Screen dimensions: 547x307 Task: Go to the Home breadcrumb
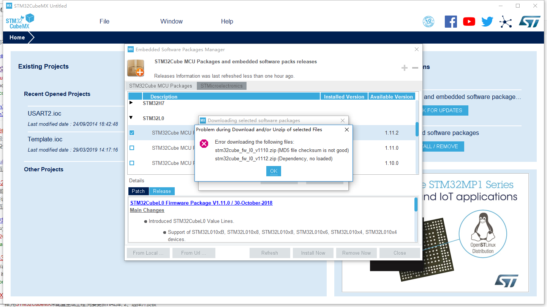(17, 38)
